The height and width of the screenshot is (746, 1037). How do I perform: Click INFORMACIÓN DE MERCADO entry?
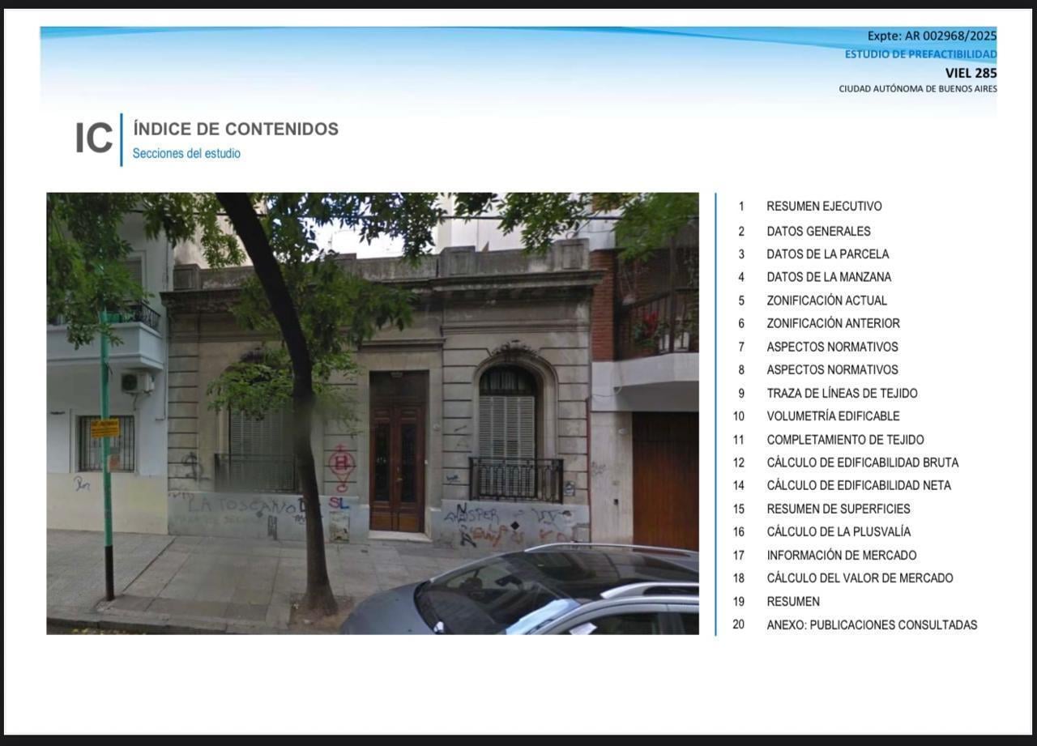point(842,556)
